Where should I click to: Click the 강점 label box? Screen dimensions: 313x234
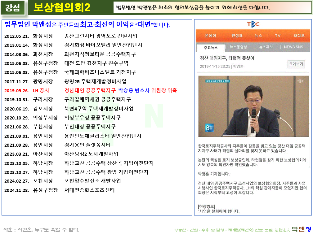[x=13, y=7]
